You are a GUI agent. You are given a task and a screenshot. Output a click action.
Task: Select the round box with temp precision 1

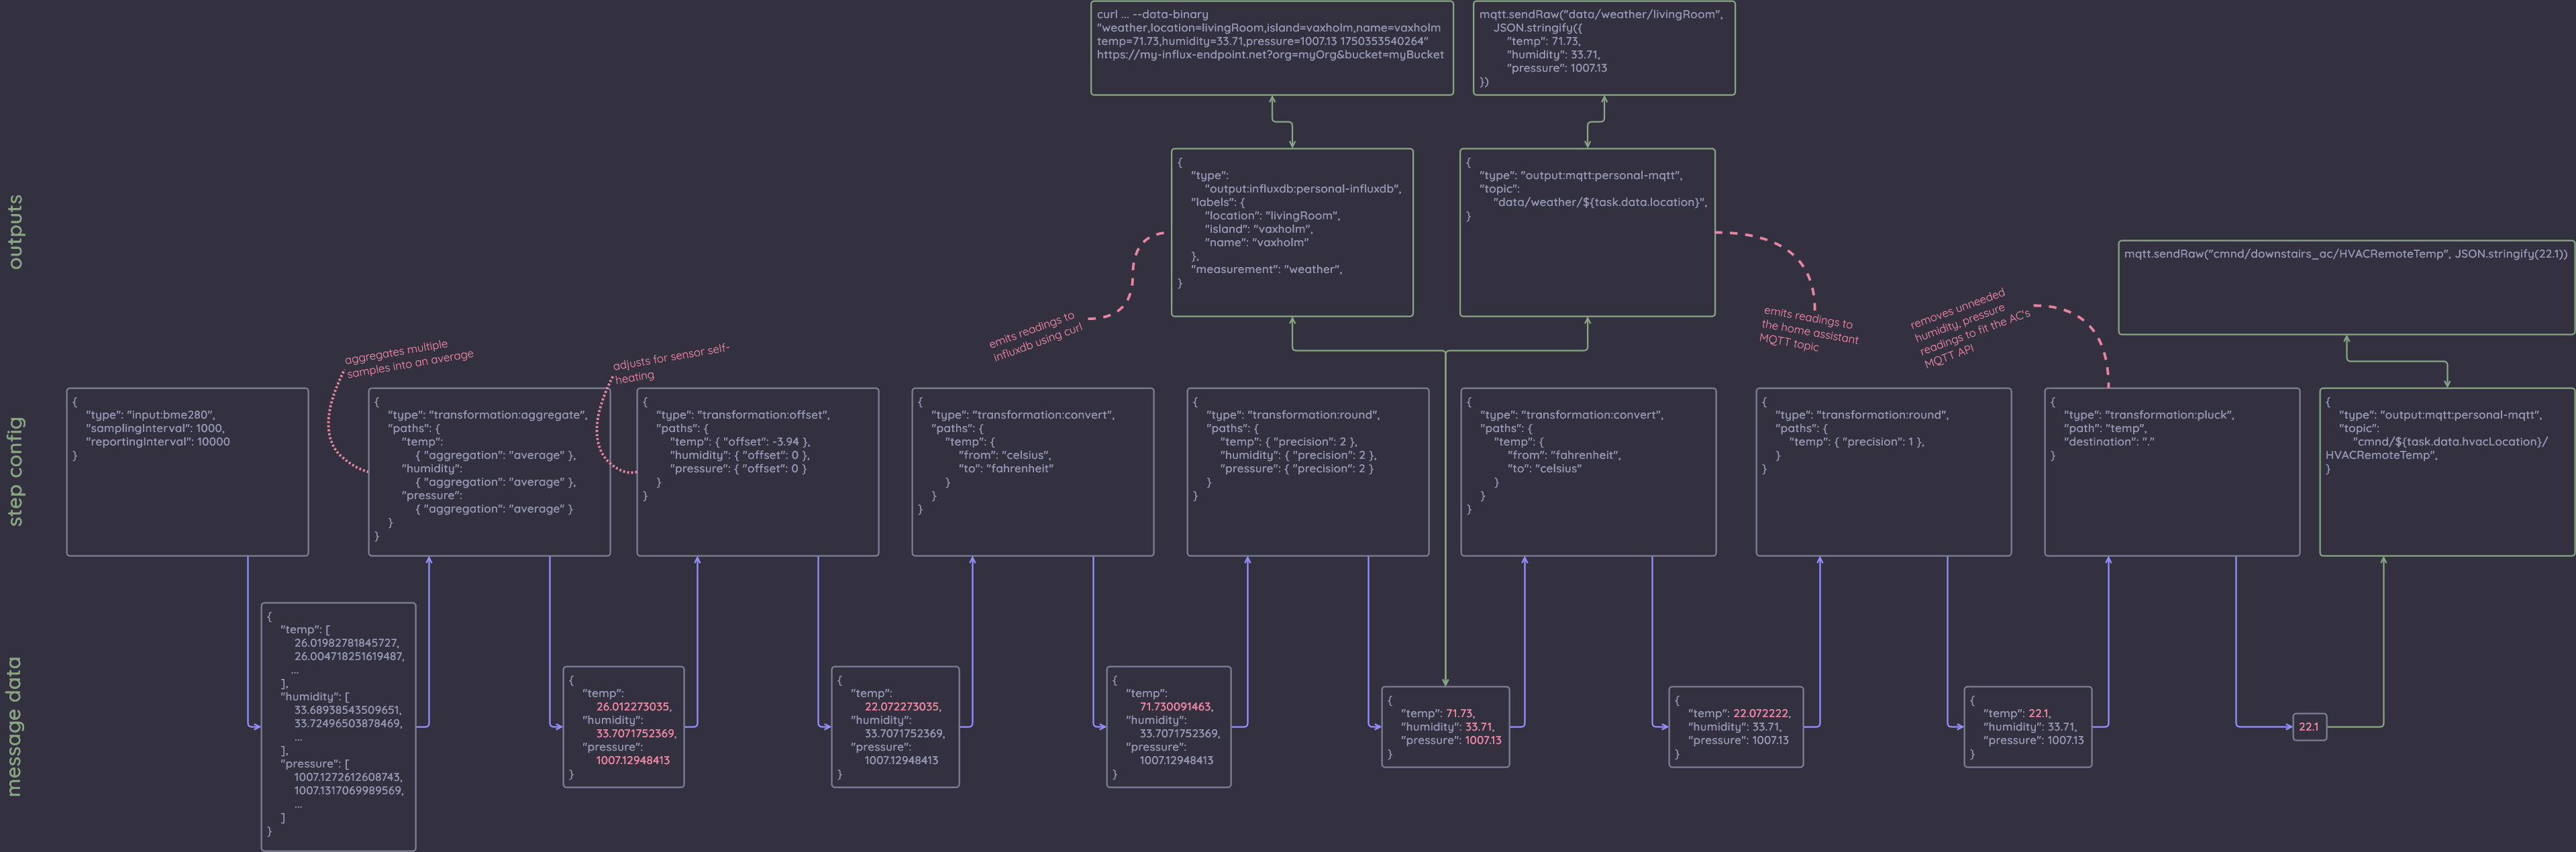(x=1883, y=472)
